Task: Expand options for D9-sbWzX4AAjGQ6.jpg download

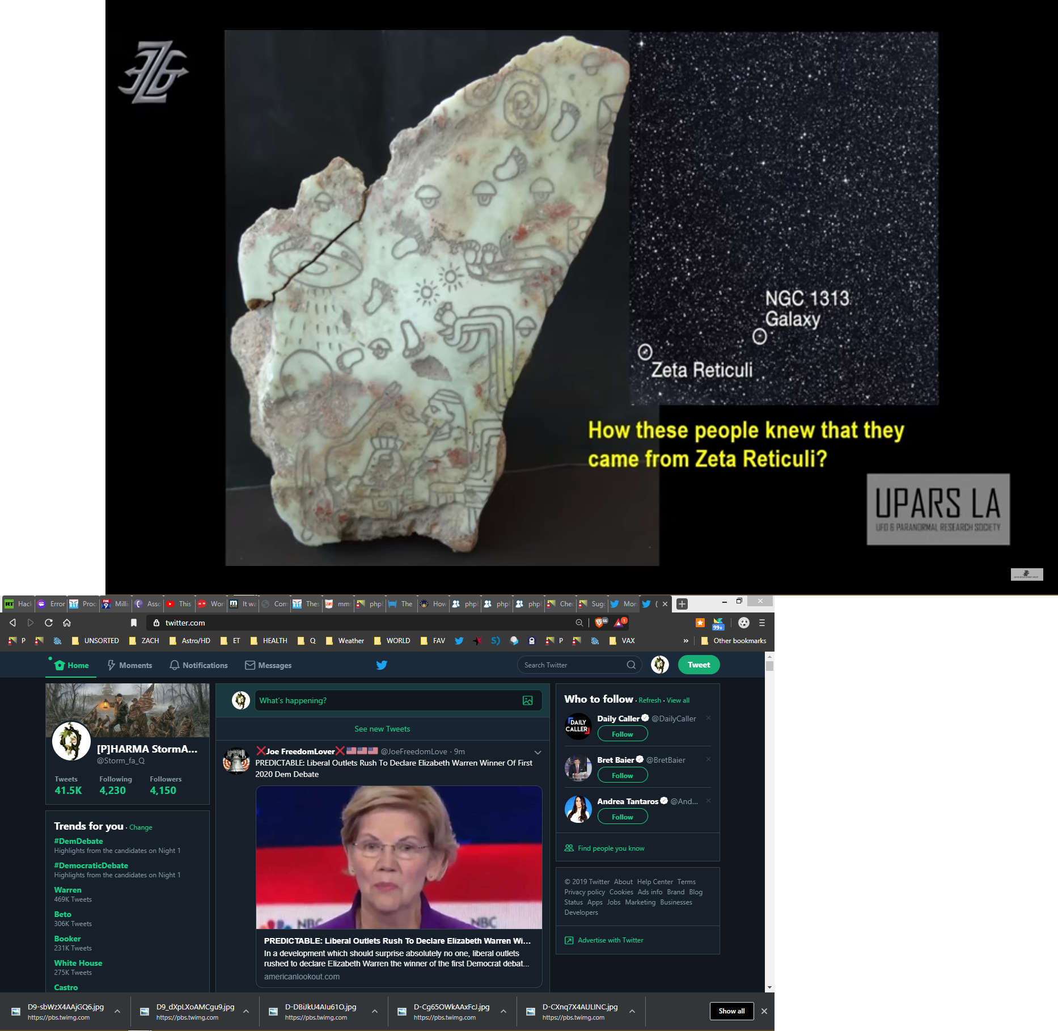Action: tap(117, 1011)
